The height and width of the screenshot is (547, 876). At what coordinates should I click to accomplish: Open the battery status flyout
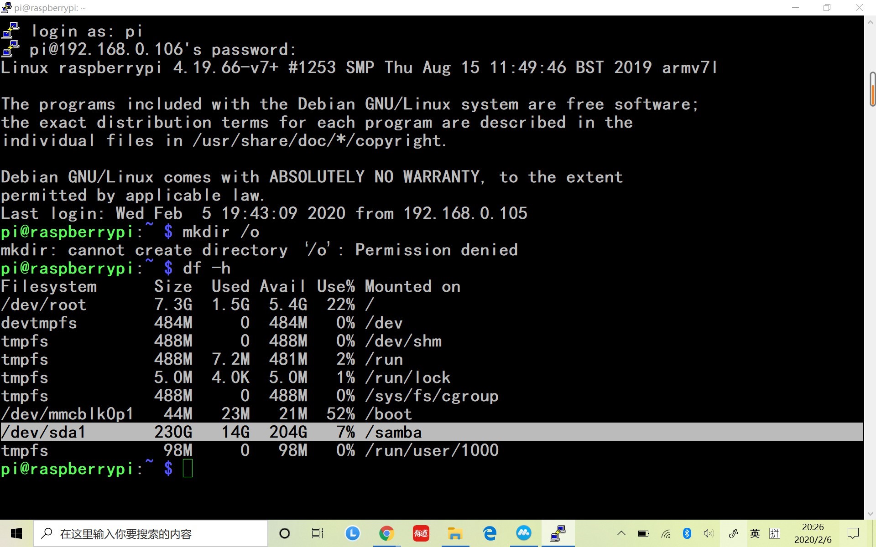point(643,533)
